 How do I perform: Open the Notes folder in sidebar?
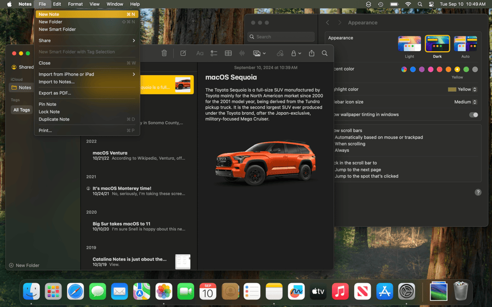21,88
